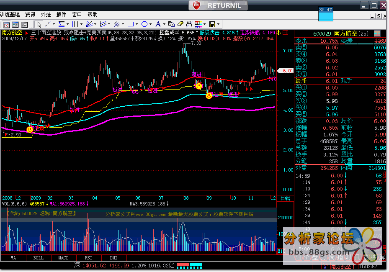Click the smiley marker at September low

[209, 95]
